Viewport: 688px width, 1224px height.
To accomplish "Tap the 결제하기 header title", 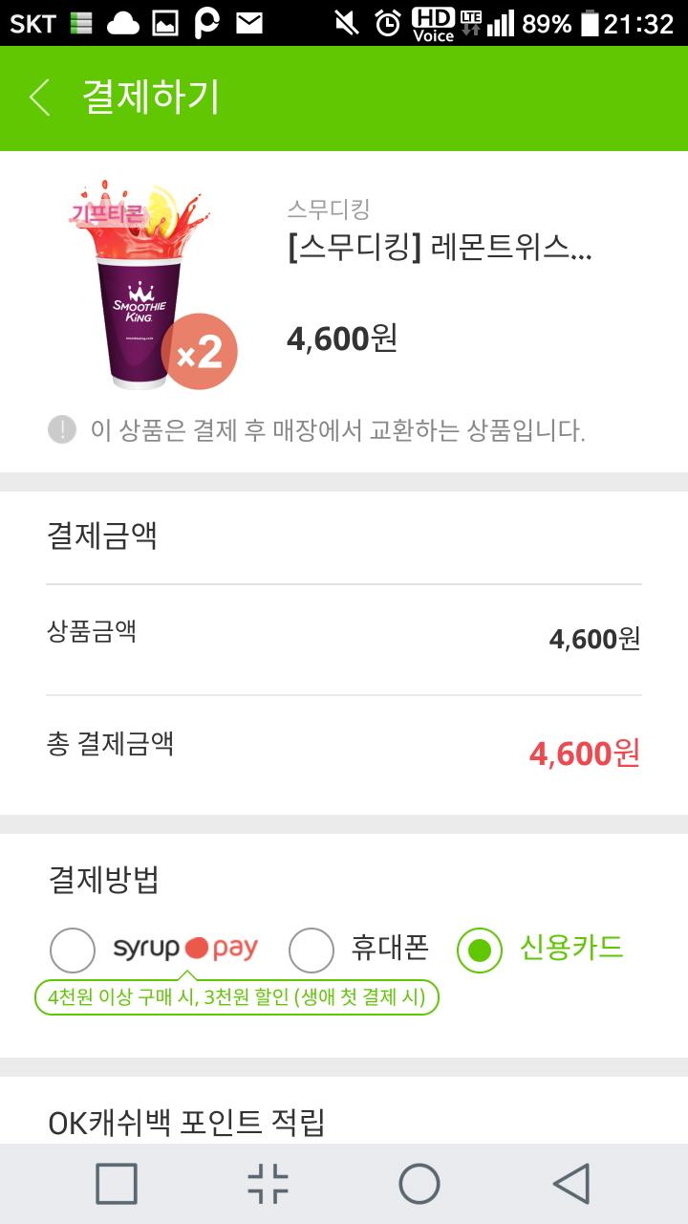I will [x=151, y=98].
